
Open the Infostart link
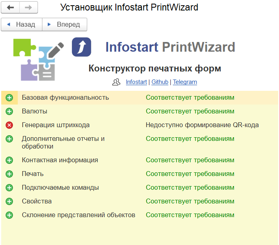point(136,82)
